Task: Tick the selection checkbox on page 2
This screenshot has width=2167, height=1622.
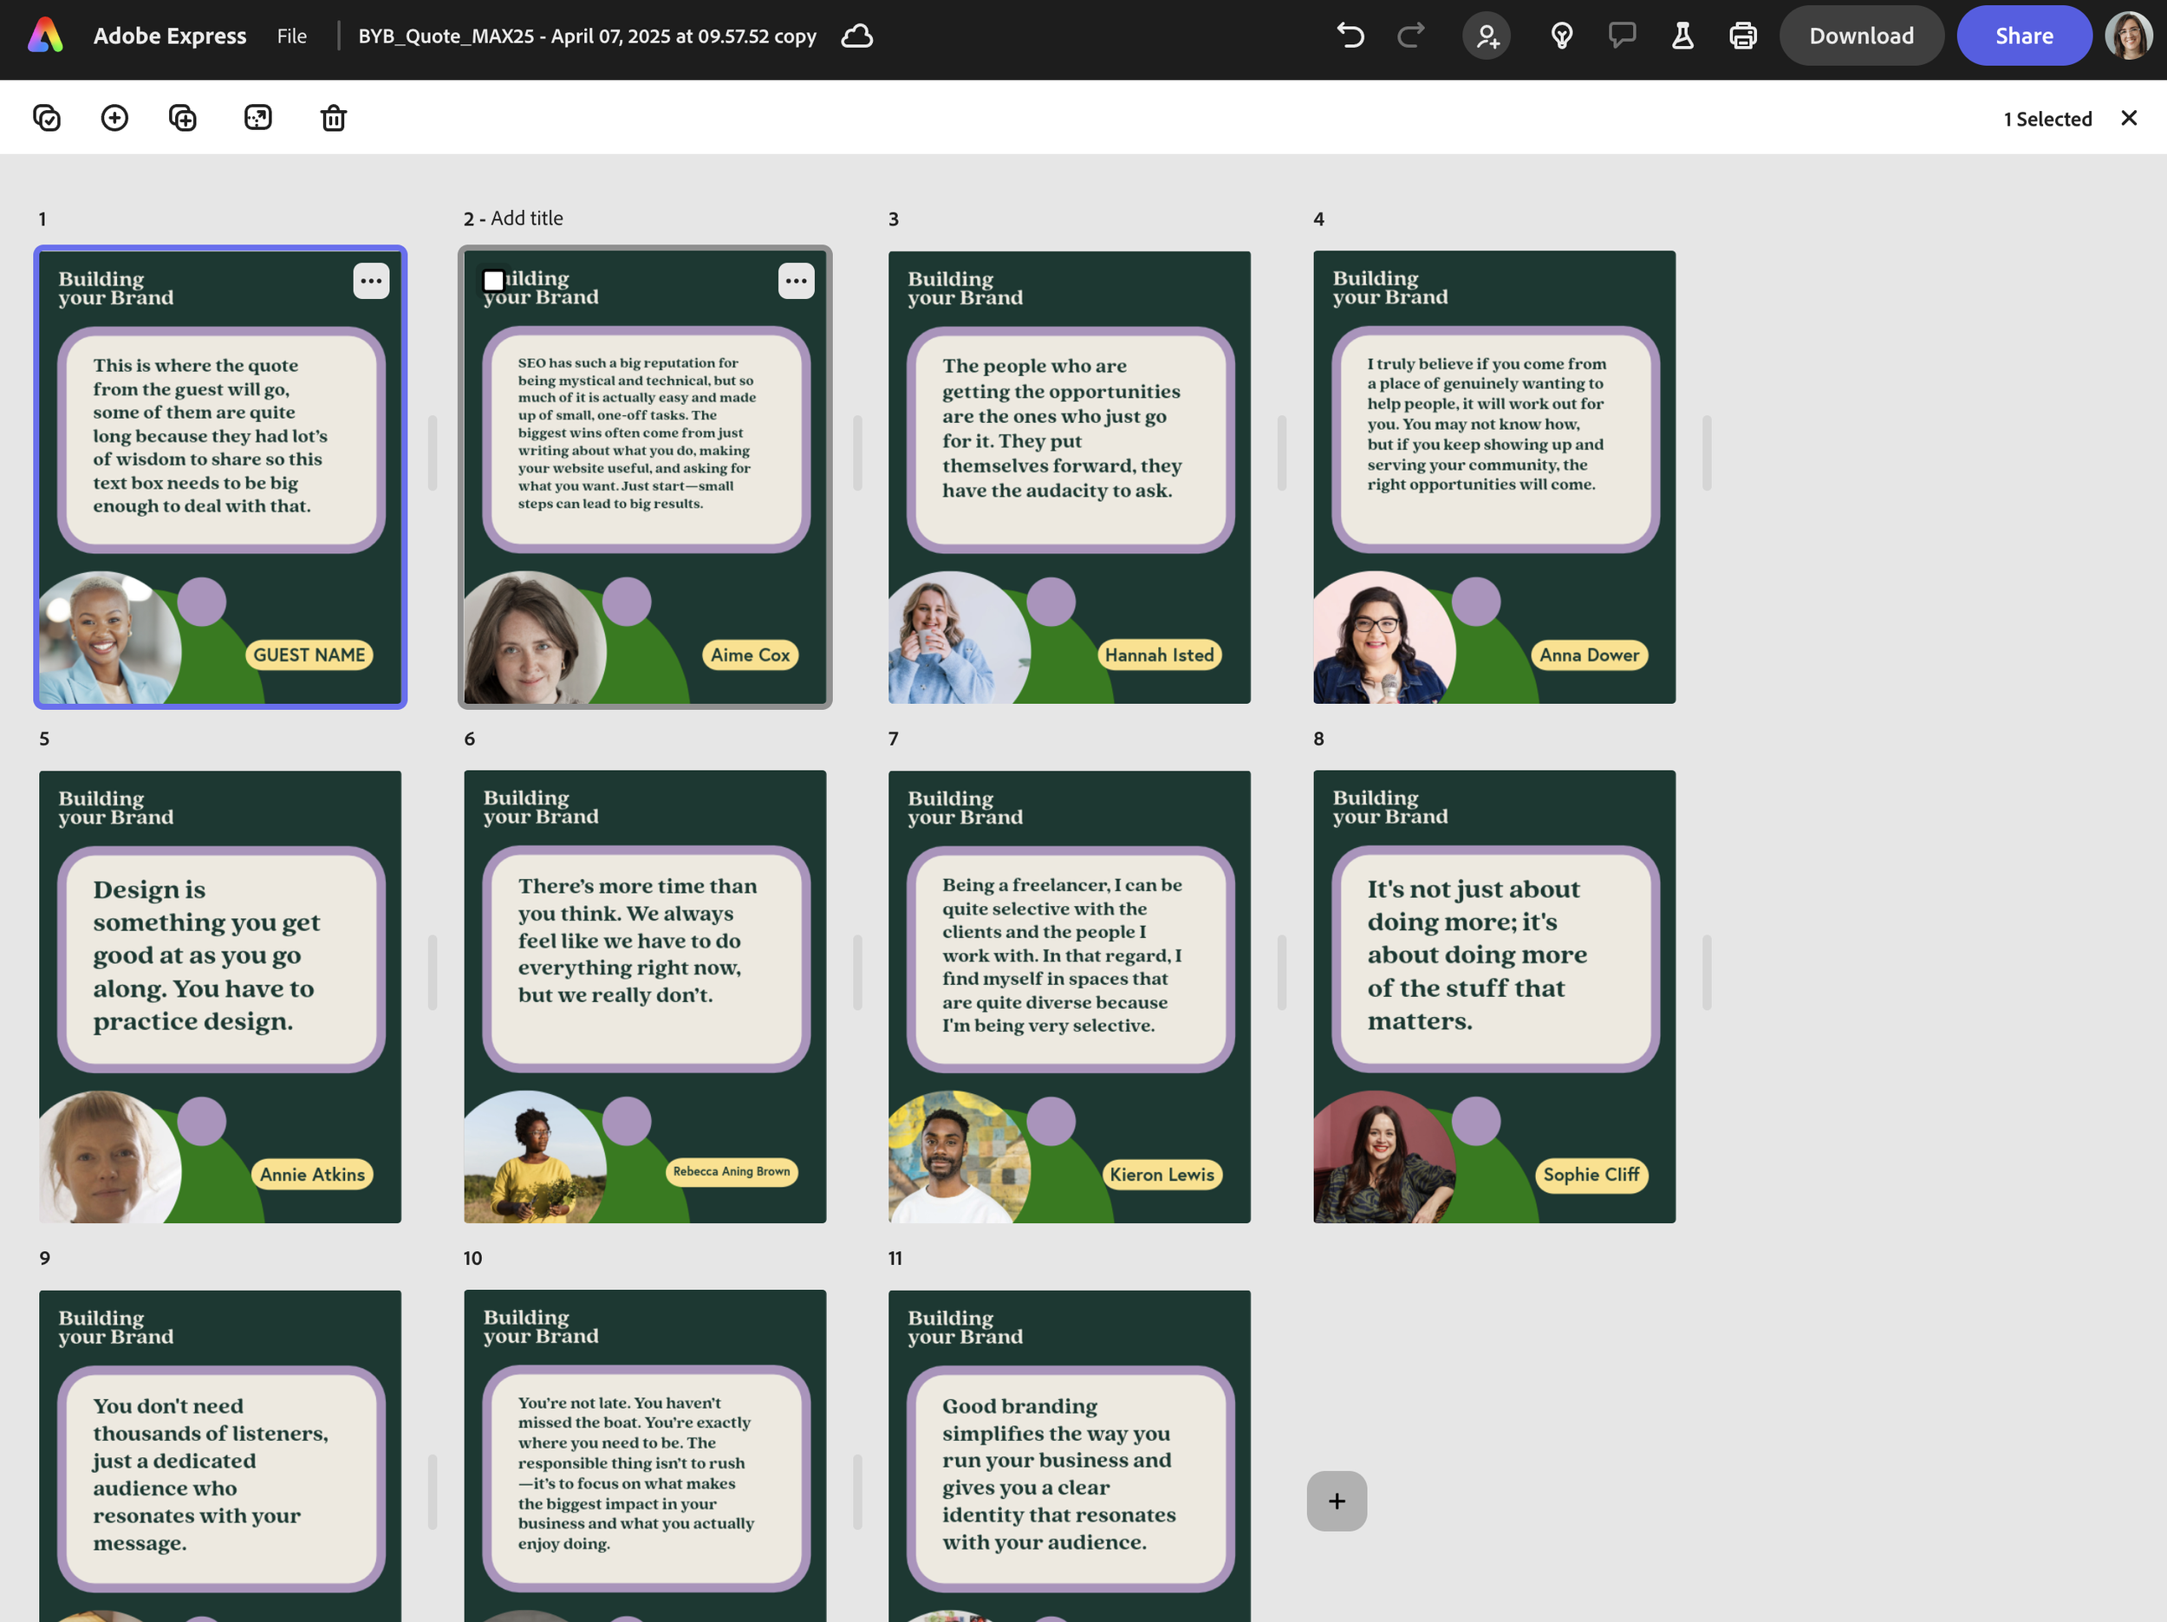Action: (494, 281)
